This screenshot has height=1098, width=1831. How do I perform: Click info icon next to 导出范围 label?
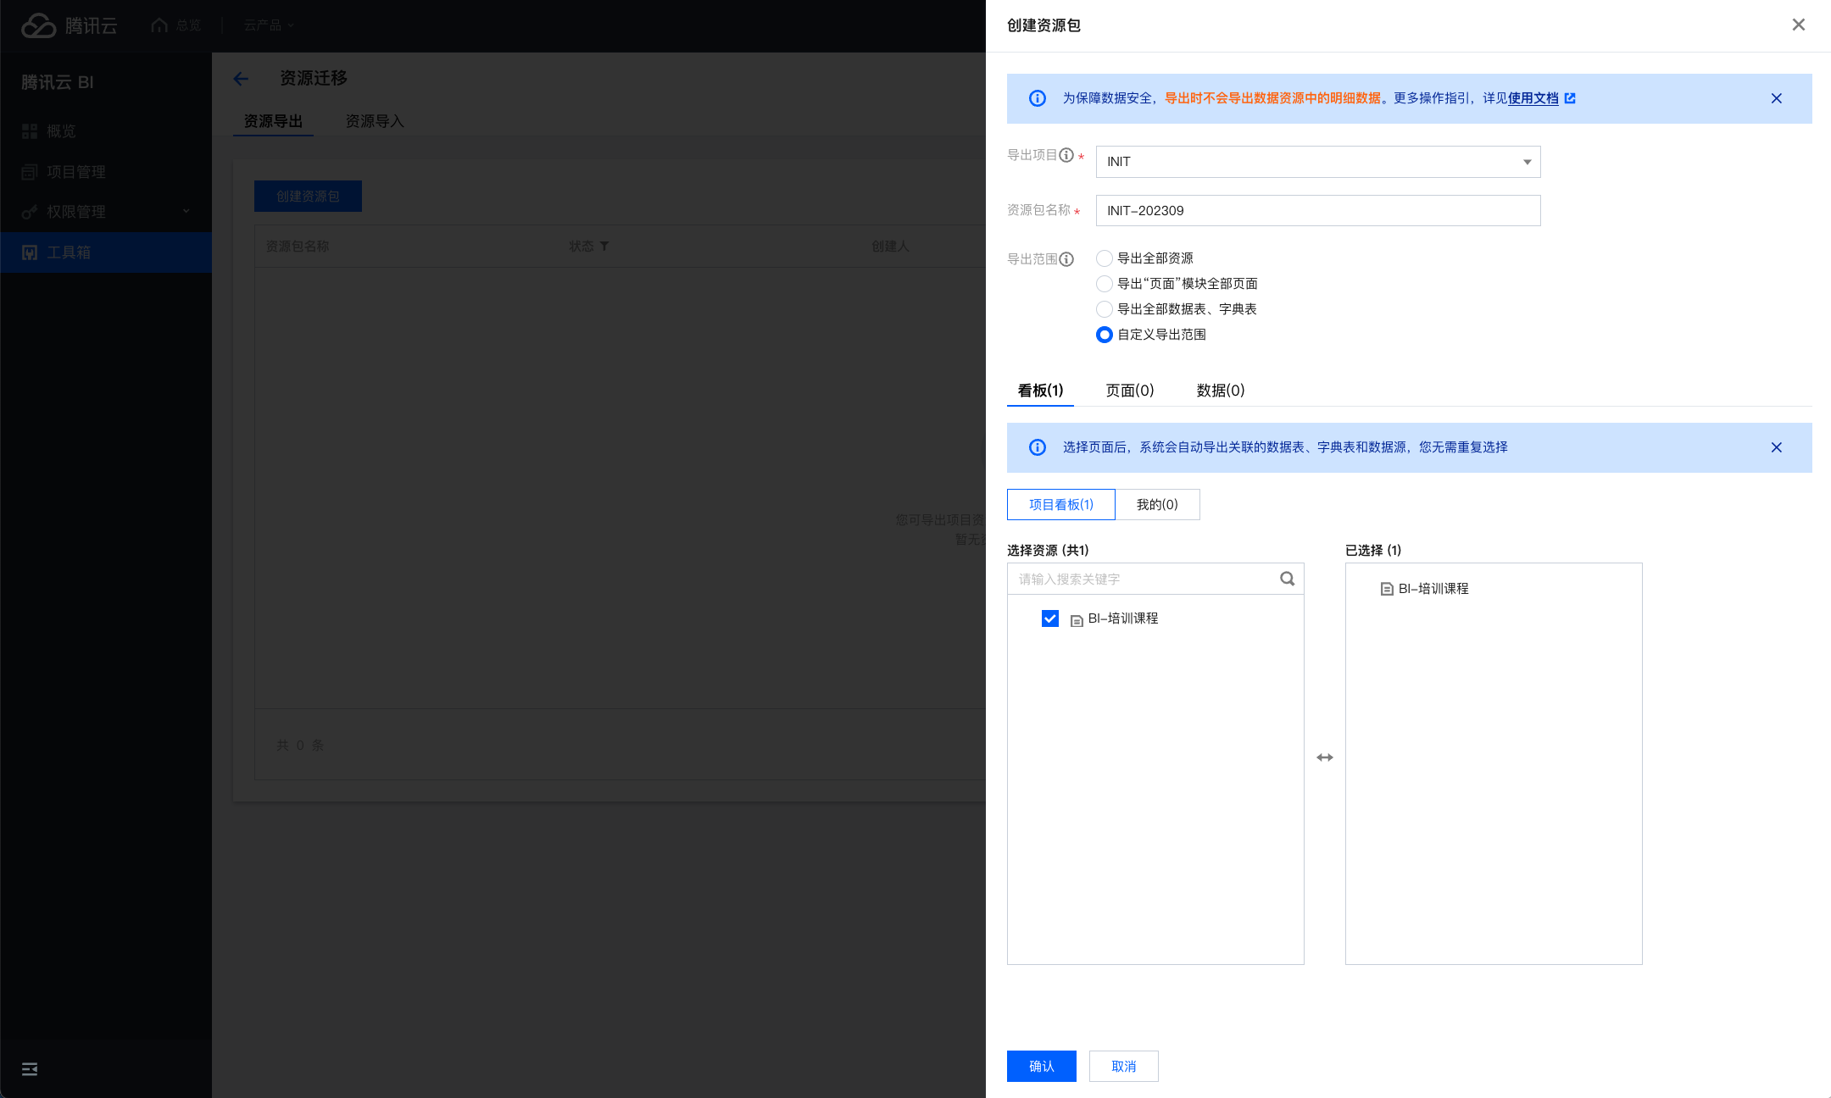pyautogui.click(x=1066, y=259)
